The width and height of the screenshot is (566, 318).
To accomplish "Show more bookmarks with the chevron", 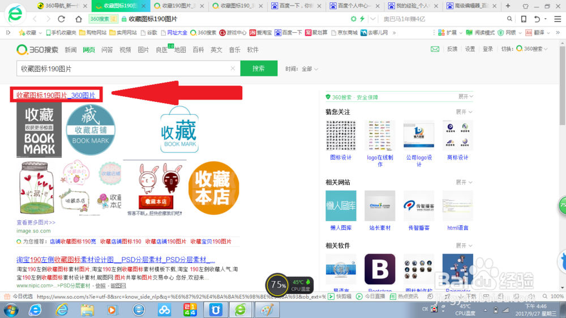I will coord(394,33).
